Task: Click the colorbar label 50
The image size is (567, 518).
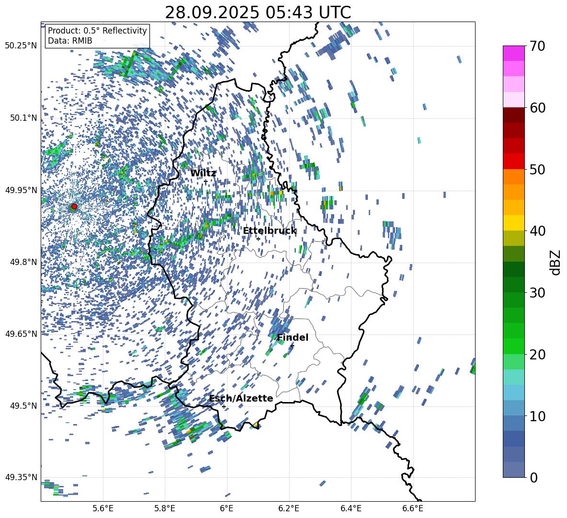Action: [537, 170]
